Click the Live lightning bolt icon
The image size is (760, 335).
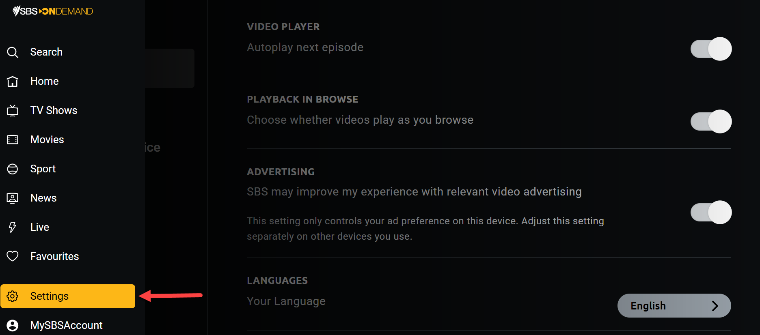13,227
